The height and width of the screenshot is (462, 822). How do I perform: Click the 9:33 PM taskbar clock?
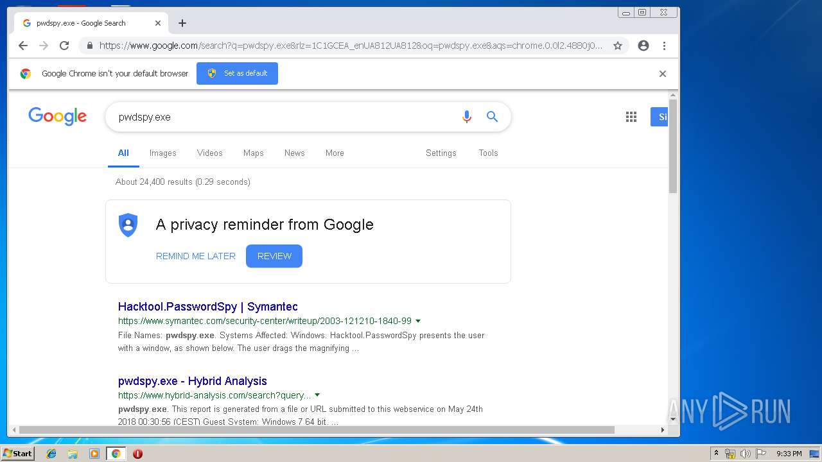point(789,454)
